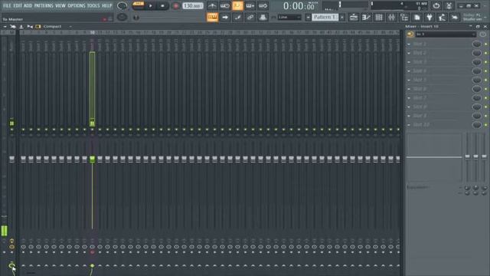Toggle insert 10 green mute light
Viewport: 490px width, 276px height.
point(92,130)
